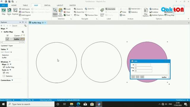Click the Open button in the ribbon
This screenshot has width=190, height=107.
9,12
